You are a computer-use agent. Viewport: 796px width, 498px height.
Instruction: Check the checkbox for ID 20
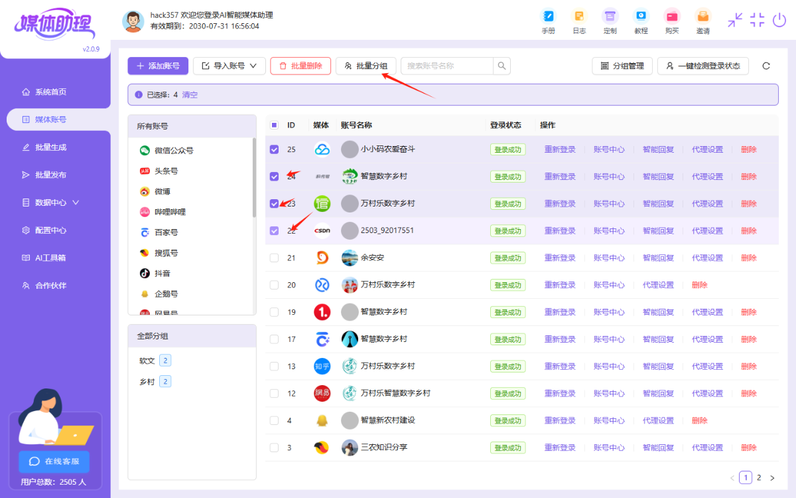point(274,285)
